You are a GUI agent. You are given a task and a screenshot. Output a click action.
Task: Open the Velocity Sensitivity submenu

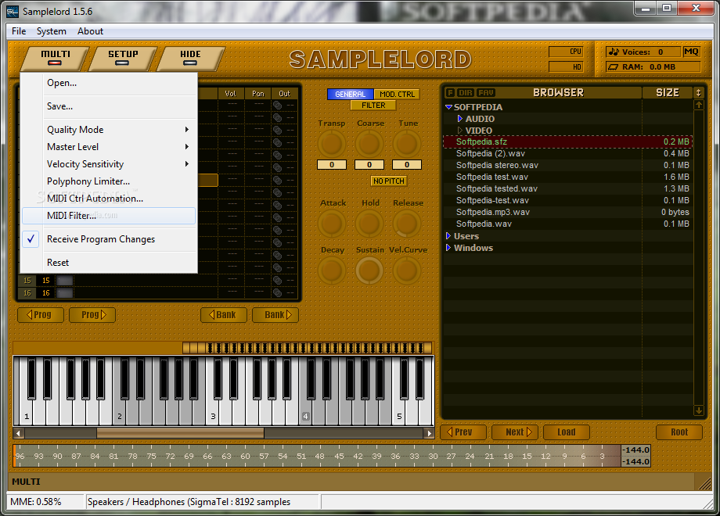[108, 164]
